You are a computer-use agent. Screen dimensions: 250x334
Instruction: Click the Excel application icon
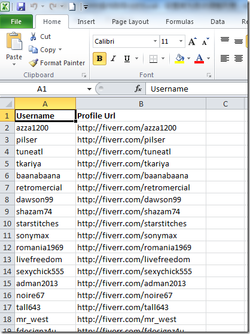[5, 7]
